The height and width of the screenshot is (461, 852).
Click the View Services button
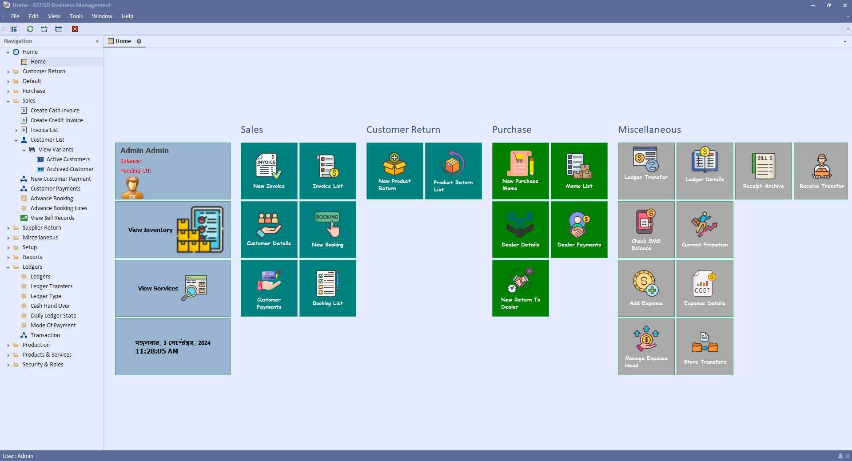[x=173, y=288]
